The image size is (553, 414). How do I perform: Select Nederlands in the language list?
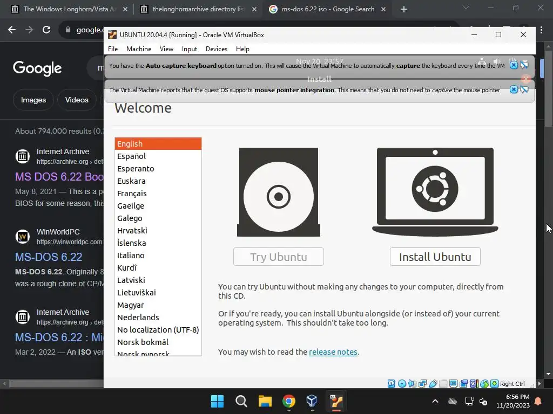pyautogui.click(x=158, y=317)
